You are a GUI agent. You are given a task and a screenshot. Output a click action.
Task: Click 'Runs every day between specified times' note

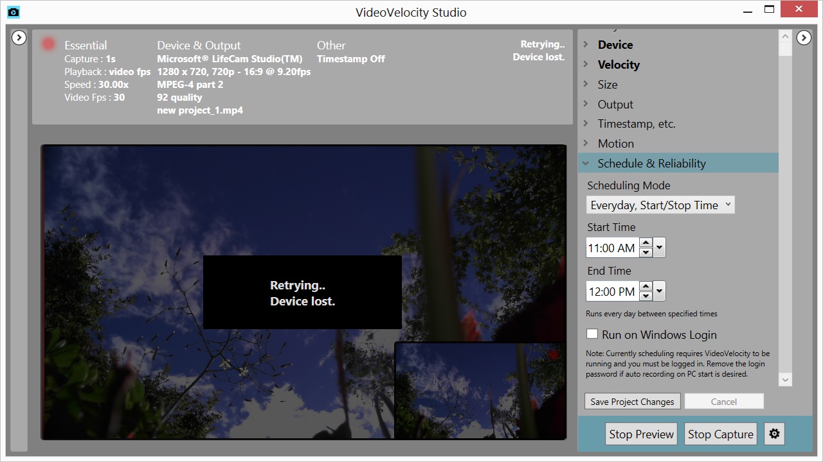[651, 314]
